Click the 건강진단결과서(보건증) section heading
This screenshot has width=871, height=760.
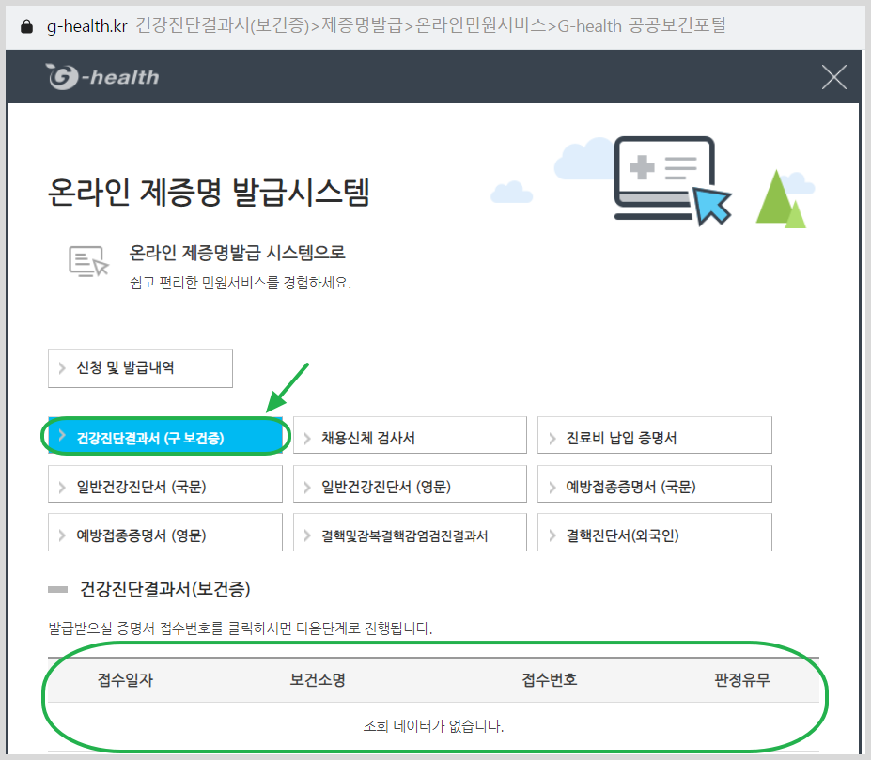(165, 589)
